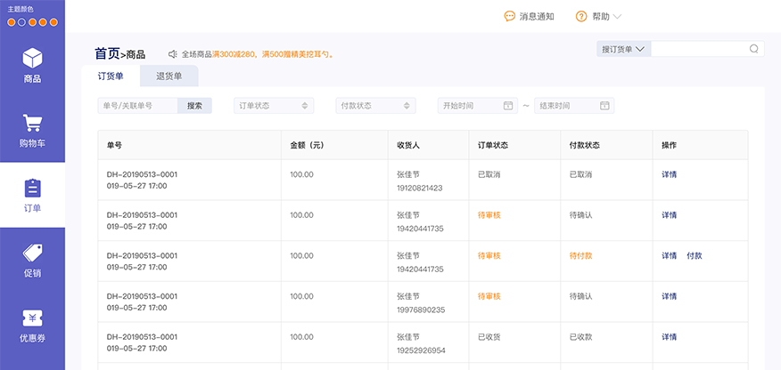This screenshot has height=370, width=781.
Task: Open 消息通知 chat bubble icon
Action: [x=509, y=16]
